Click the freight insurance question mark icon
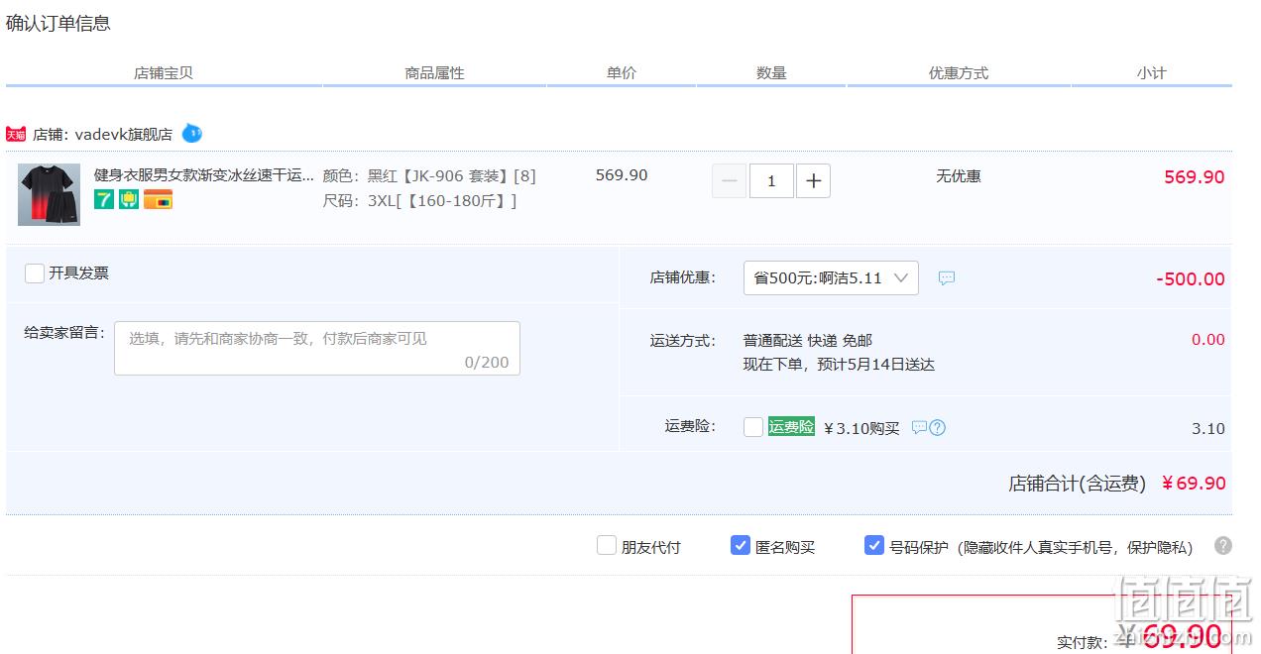1261x654 pixels. click(938, 427)
